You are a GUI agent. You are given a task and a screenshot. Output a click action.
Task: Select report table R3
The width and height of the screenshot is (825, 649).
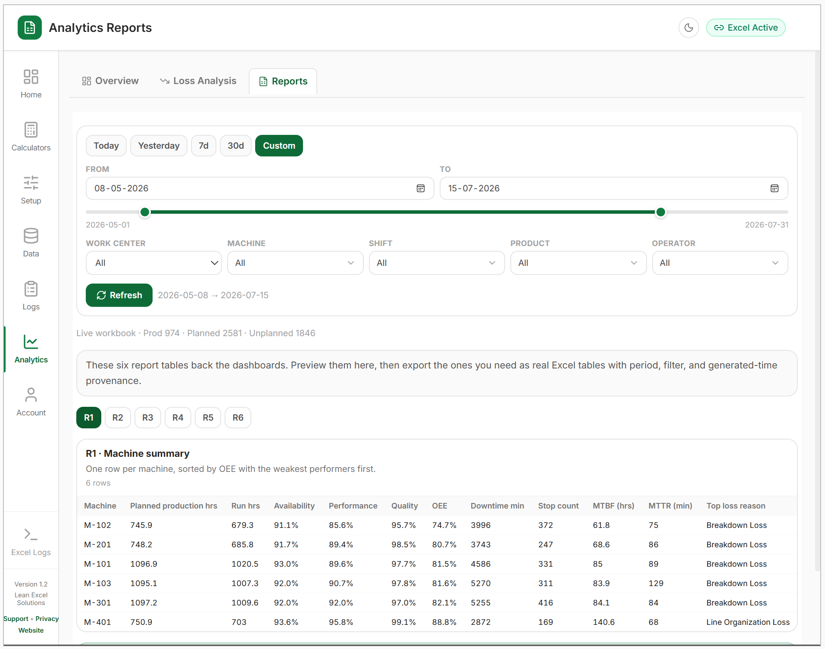[x=148, y=418]
